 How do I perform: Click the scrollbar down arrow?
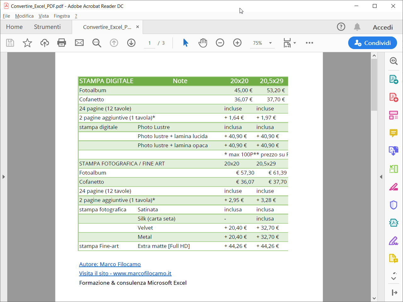coord(374,298)
